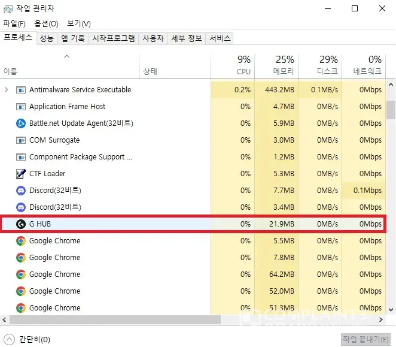This screenshot has width=396, height=347.
Task: Switch to the 시작프로그램 tab
Action: (x=114, y=38)
